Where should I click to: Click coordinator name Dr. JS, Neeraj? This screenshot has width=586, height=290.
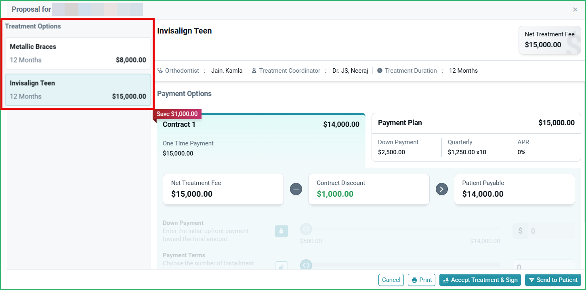coord(350,71)
